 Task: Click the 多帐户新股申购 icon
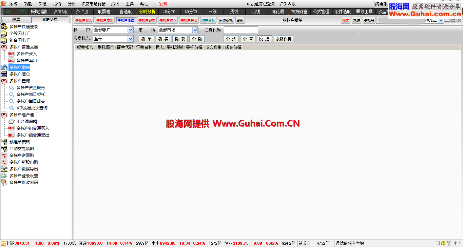point(4,162)
